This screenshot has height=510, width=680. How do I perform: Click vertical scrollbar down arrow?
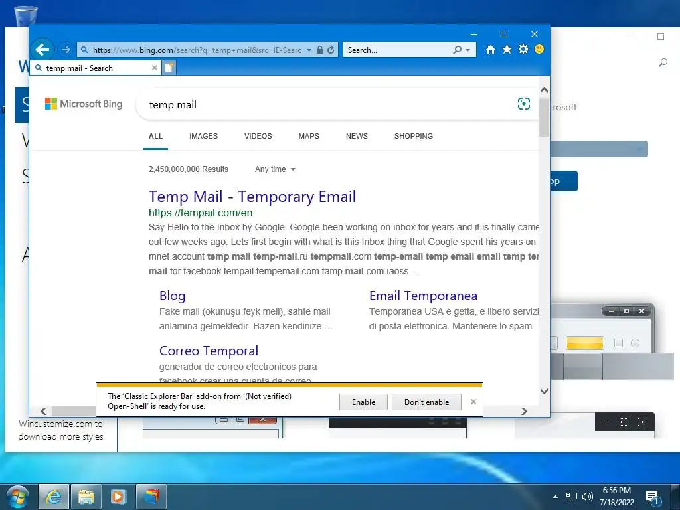click(x=544, y=391)
